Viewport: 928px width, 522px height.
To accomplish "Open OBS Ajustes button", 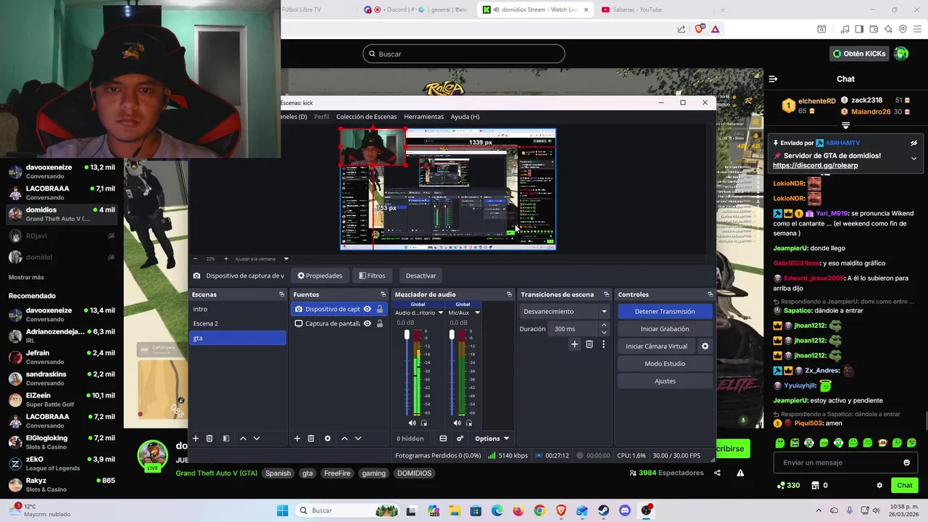I will click(x=665, y=381).
